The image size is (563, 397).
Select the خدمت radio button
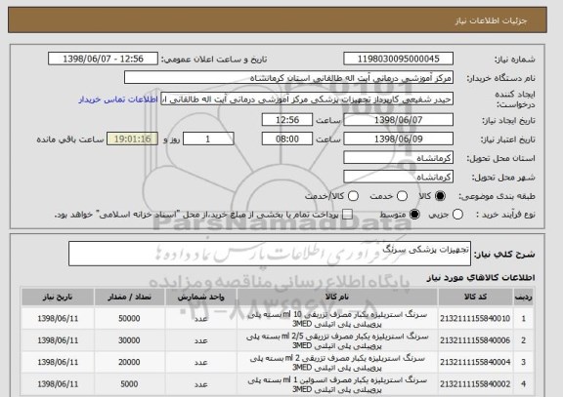[402, 196]
